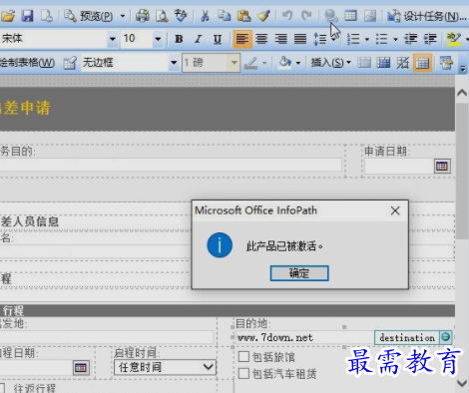Screen dimensions: 469x393
Task: Toggle underline formatting
Action: coord(218,39)
